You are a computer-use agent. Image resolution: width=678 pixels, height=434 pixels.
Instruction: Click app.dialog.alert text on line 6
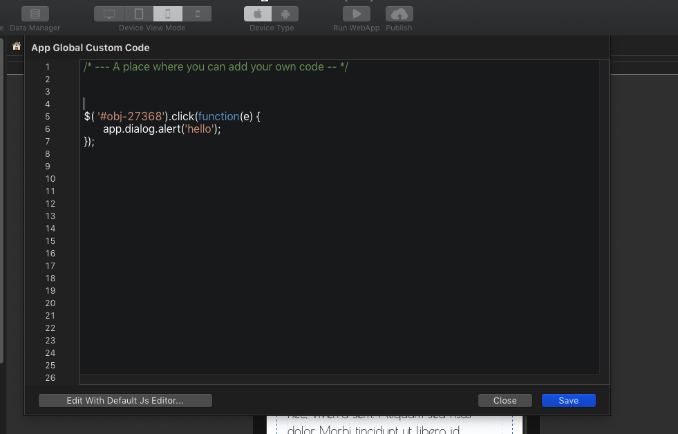(x=142, y=129)
